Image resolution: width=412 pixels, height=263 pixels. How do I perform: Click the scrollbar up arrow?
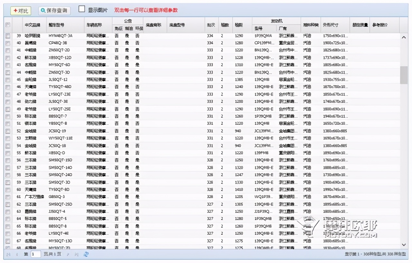pyautogui.click(x=404, y=37)
